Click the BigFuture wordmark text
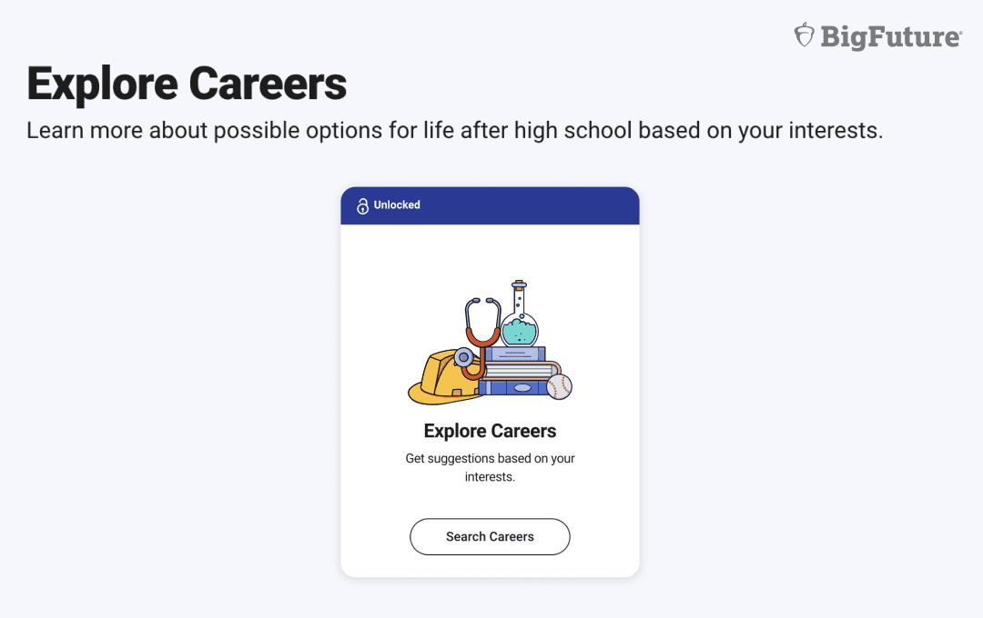Image resolution: width=983 pixels, height=618 pixels. point(889,36)
